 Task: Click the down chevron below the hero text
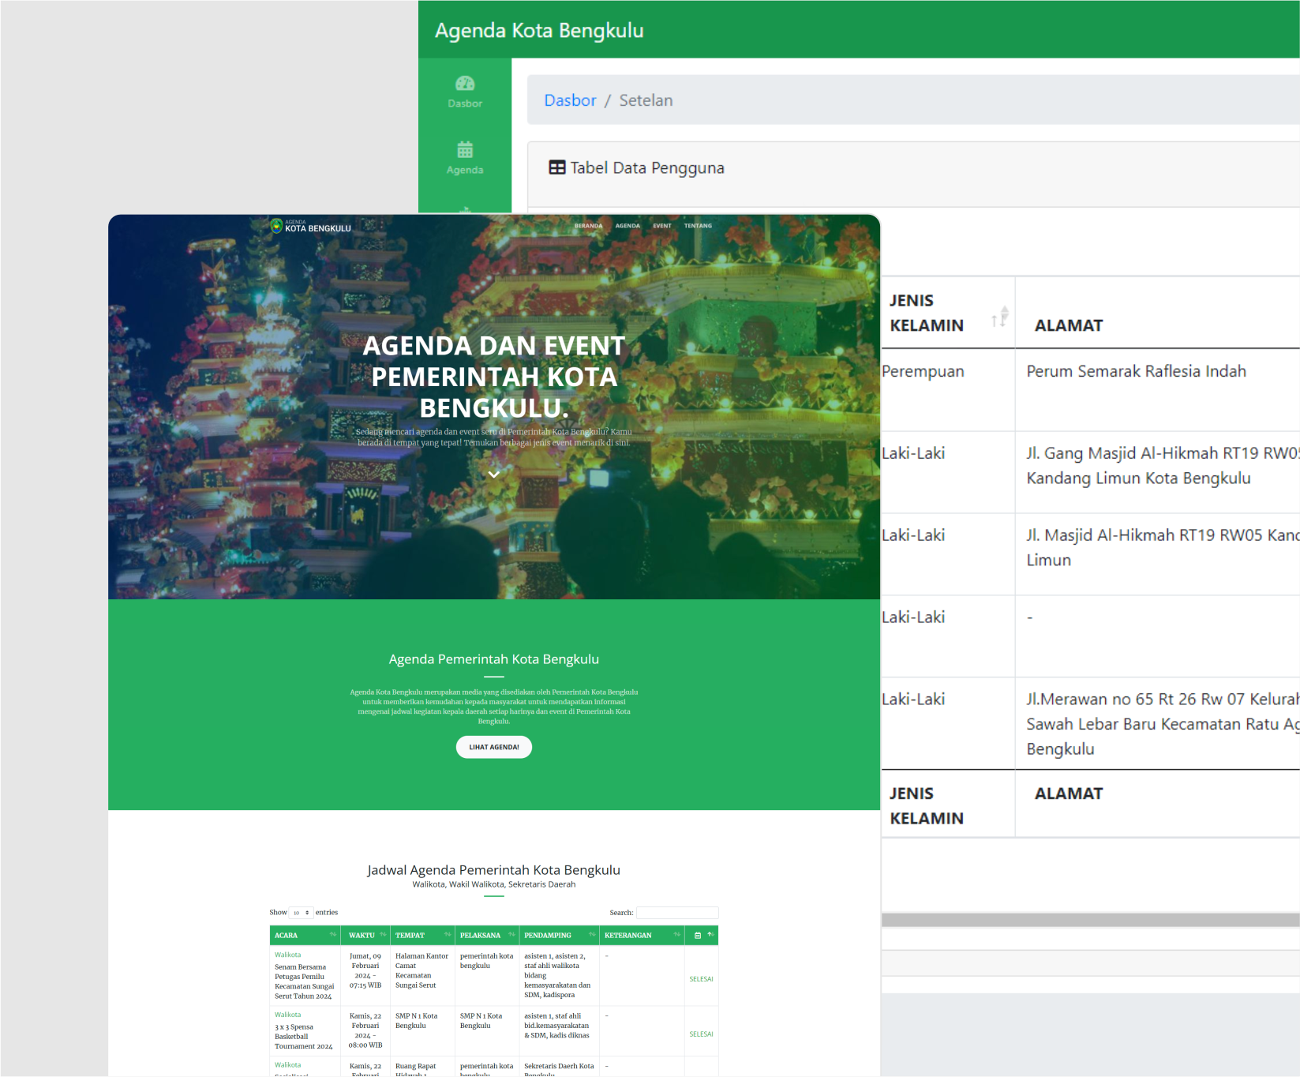494,475
